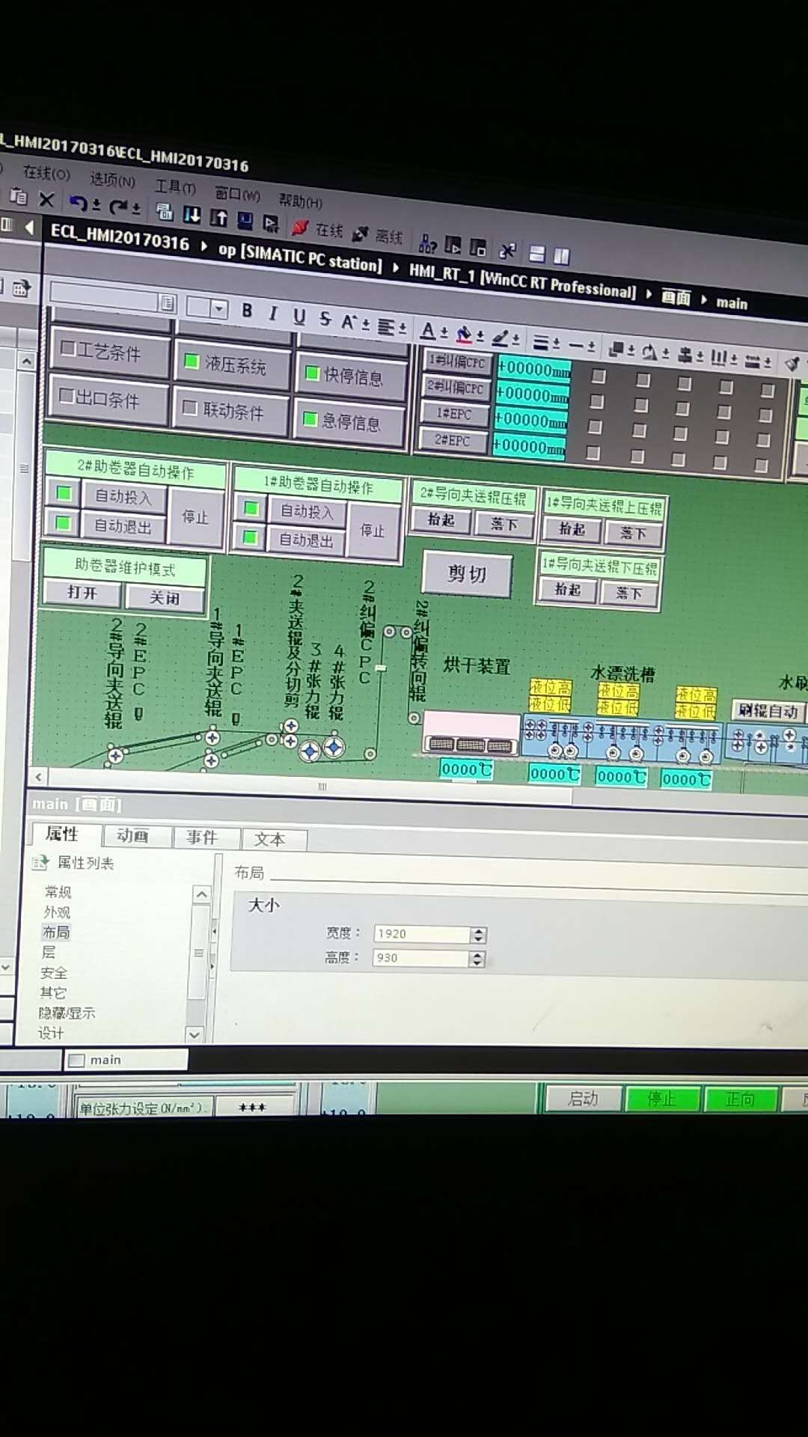This screenshot has height=1437, width=808.
Task: Toggle Underline text formatting
Action: point(299,317)
